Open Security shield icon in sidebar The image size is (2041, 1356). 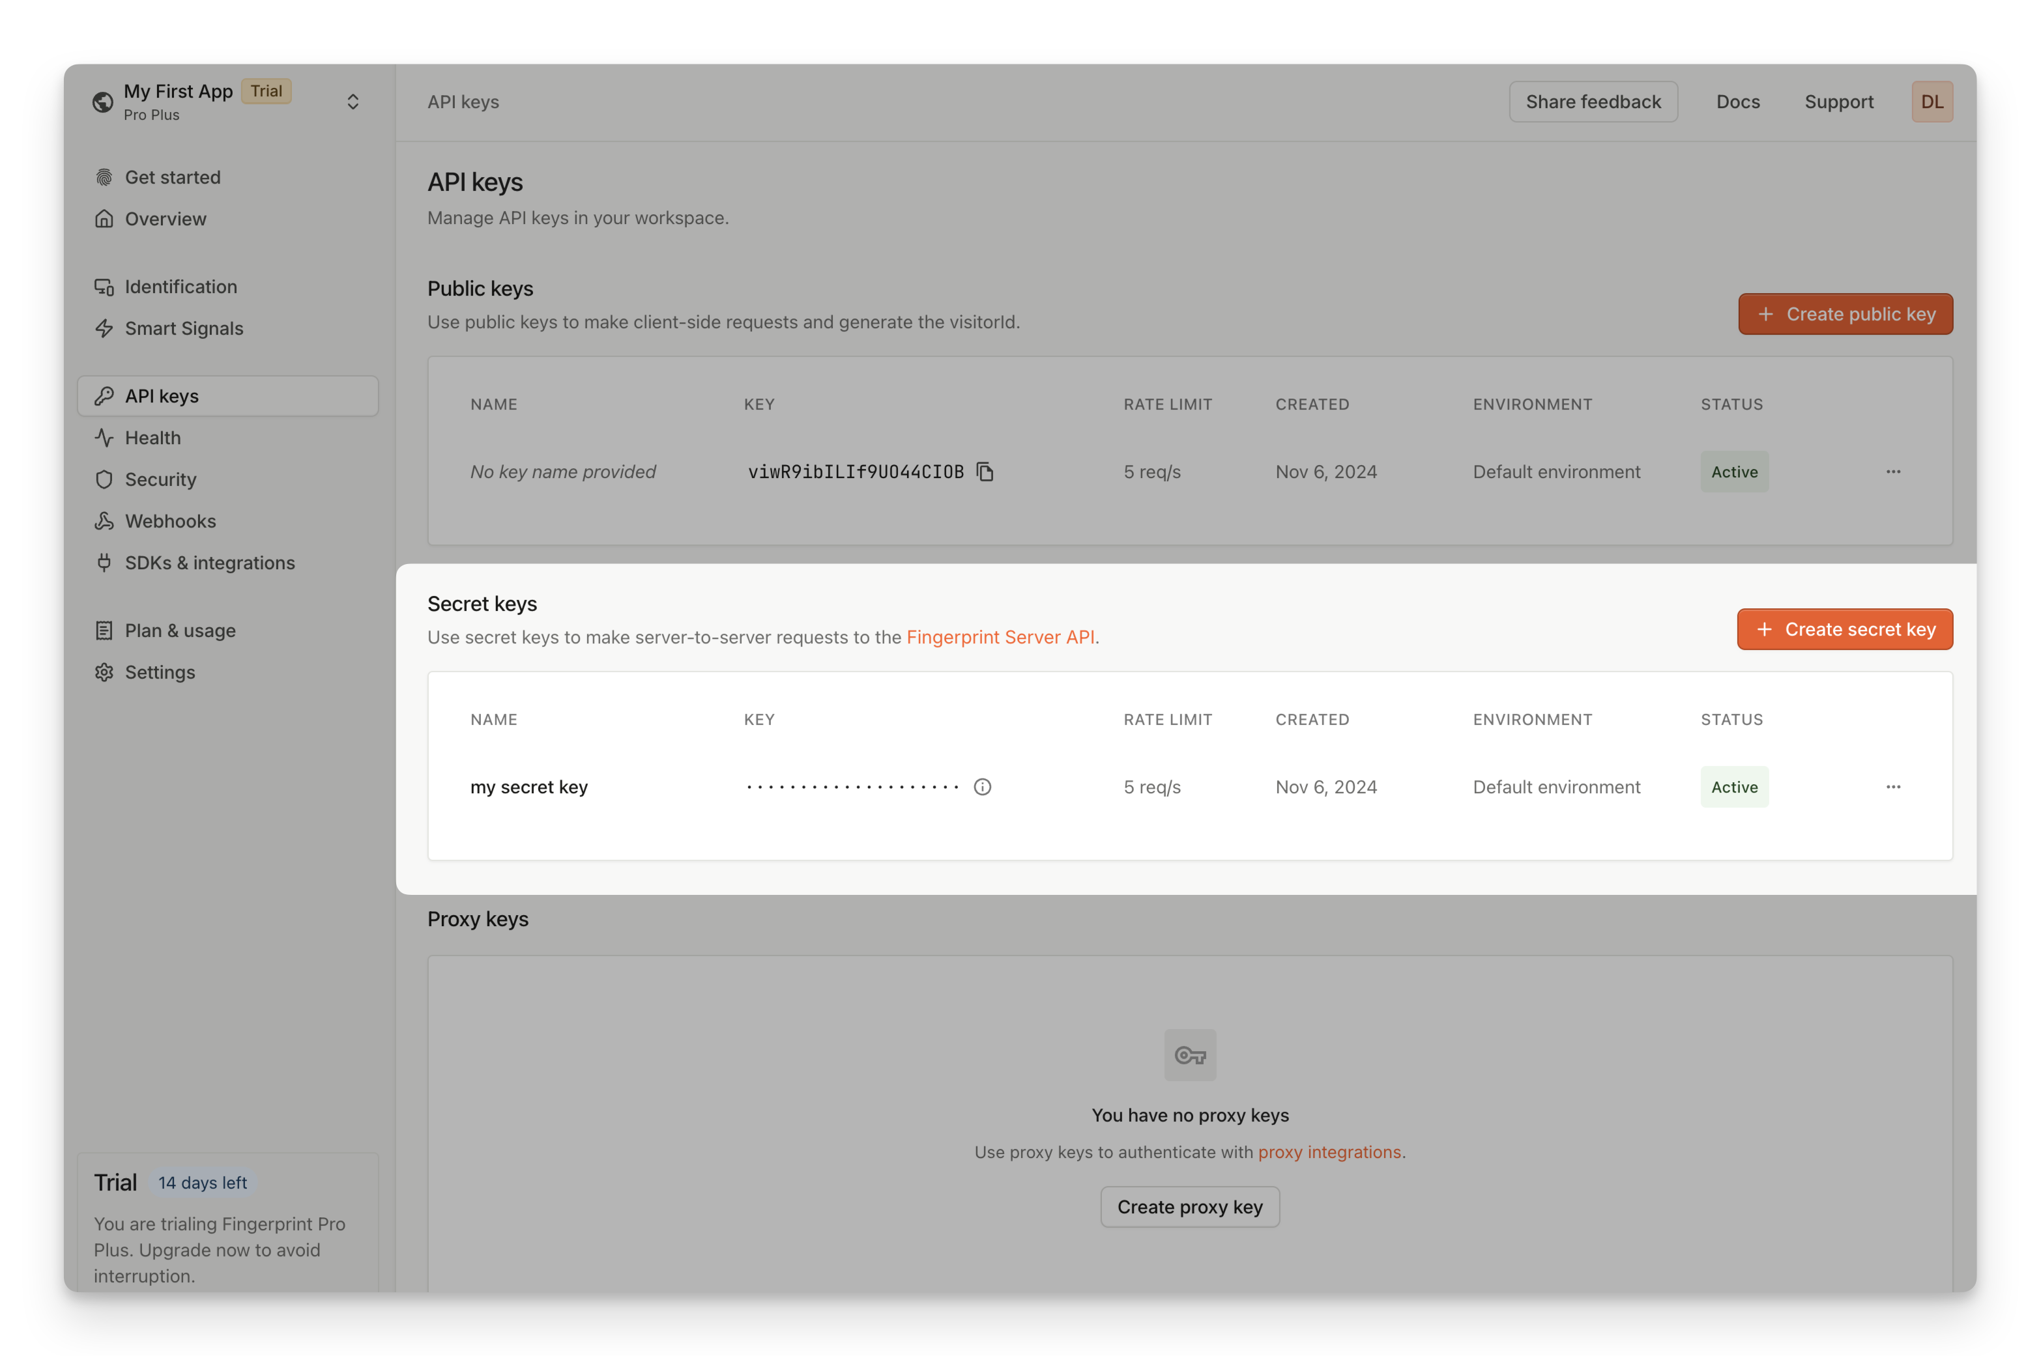pos(104,479)
